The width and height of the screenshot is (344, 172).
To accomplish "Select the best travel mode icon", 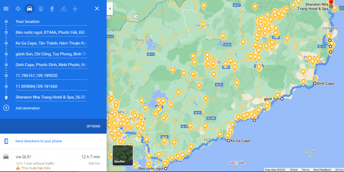I will (18, 9).
